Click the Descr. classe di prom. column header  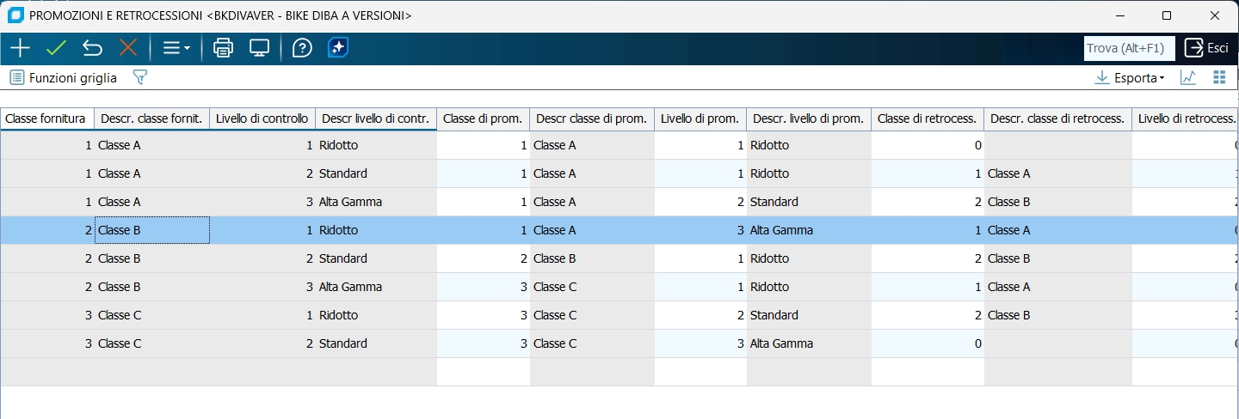(x=591, y=118)
